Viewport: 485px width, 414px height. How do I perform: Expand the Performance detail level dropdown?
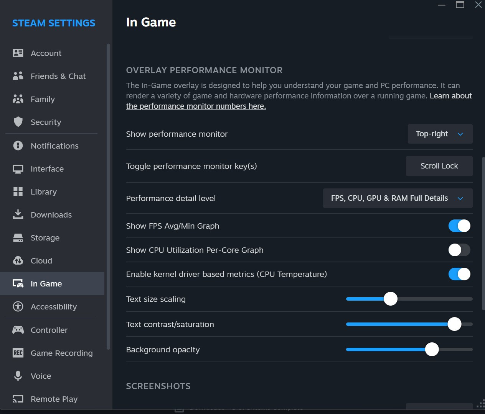pyautogui.click(x=398, y=198)
